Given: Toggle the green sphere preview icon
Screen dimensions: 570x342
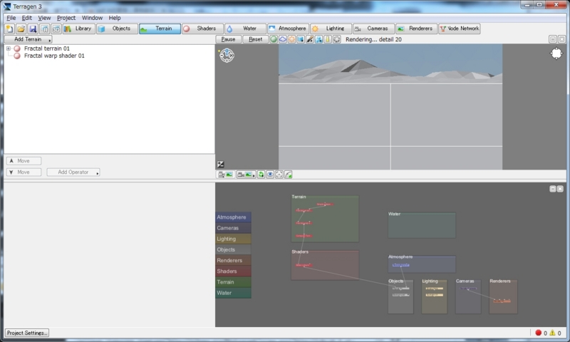Looking at the screenshot, I should coord(274,39).
